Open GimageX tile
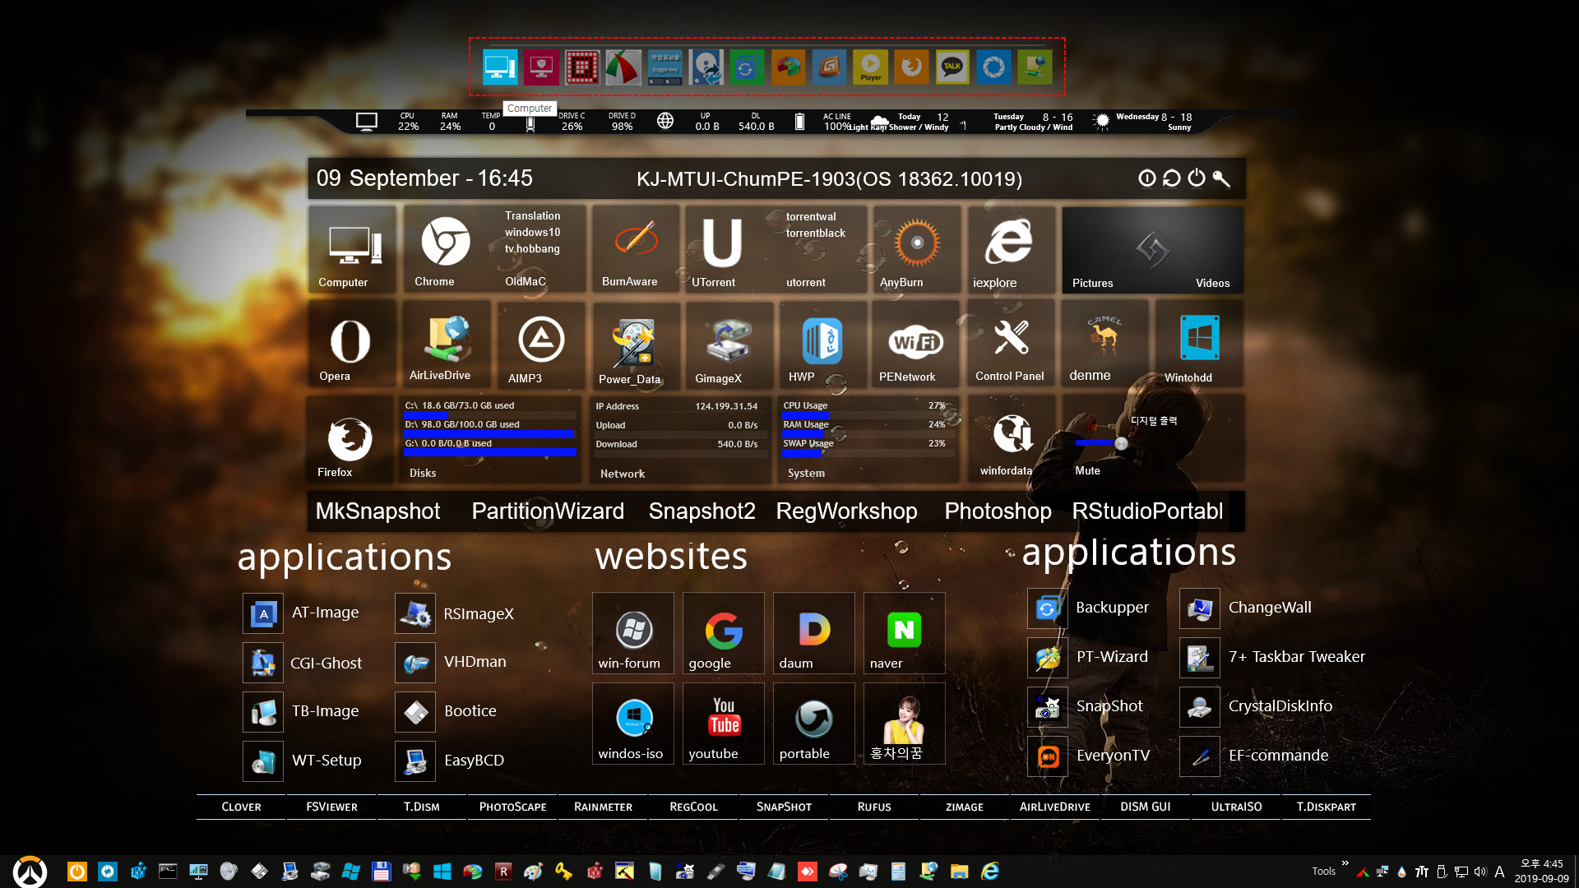This screenshot has height=888, width=1579. click(728, 344)
